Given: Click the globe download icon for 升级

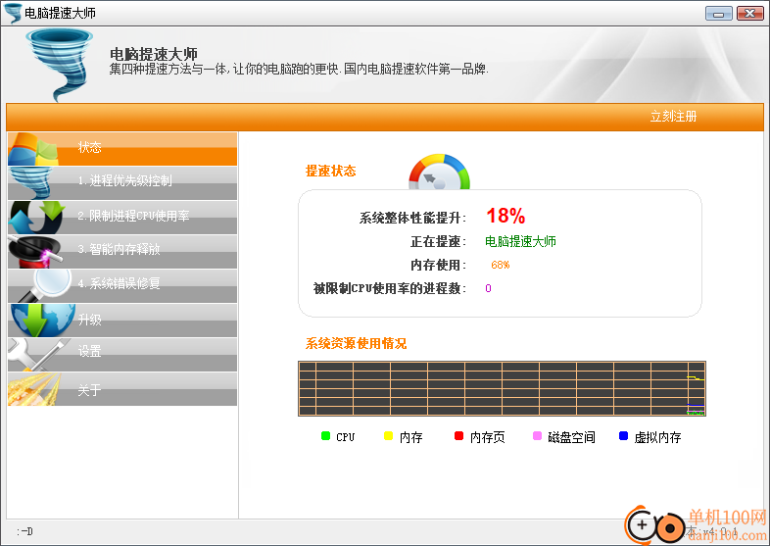Looking at the screenshot, I should pos(43,321).
